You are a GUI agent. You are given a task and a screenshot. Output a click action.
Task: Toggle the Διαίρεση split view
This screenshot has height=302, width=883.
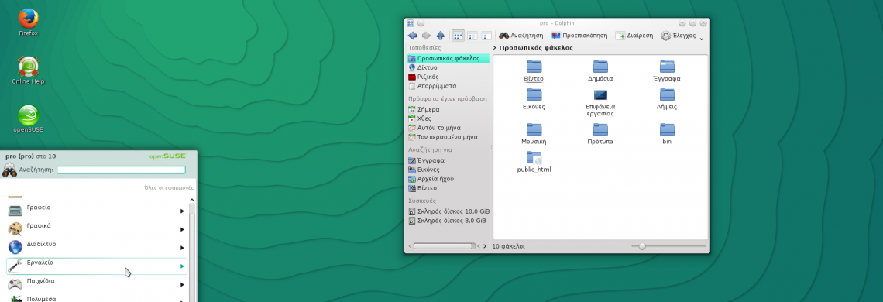[x=634, y=36]
